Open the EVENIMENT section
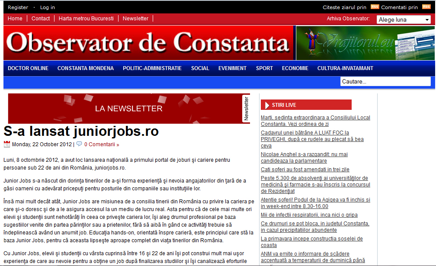 tap(232, 68)
